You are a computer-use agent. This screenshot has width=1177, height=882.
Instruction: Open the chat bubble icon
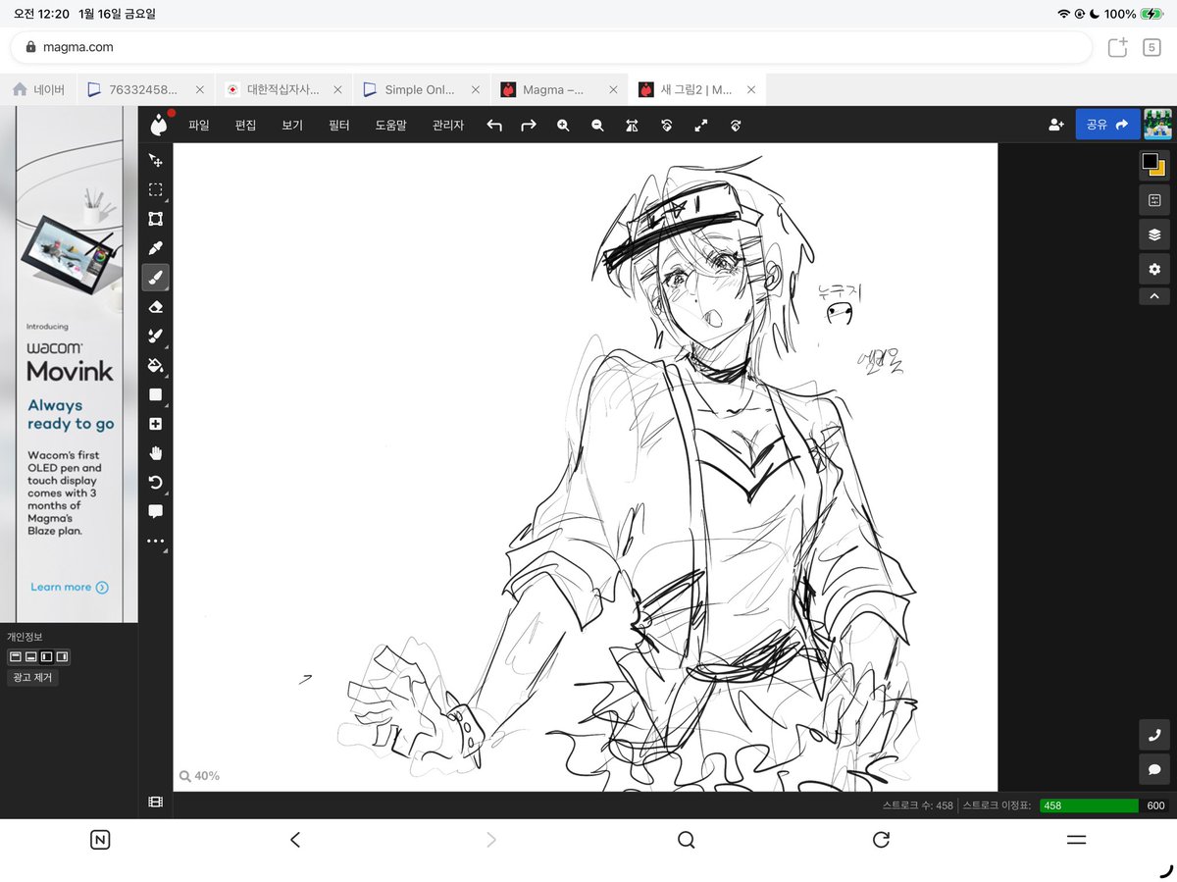pos(1154,769)
